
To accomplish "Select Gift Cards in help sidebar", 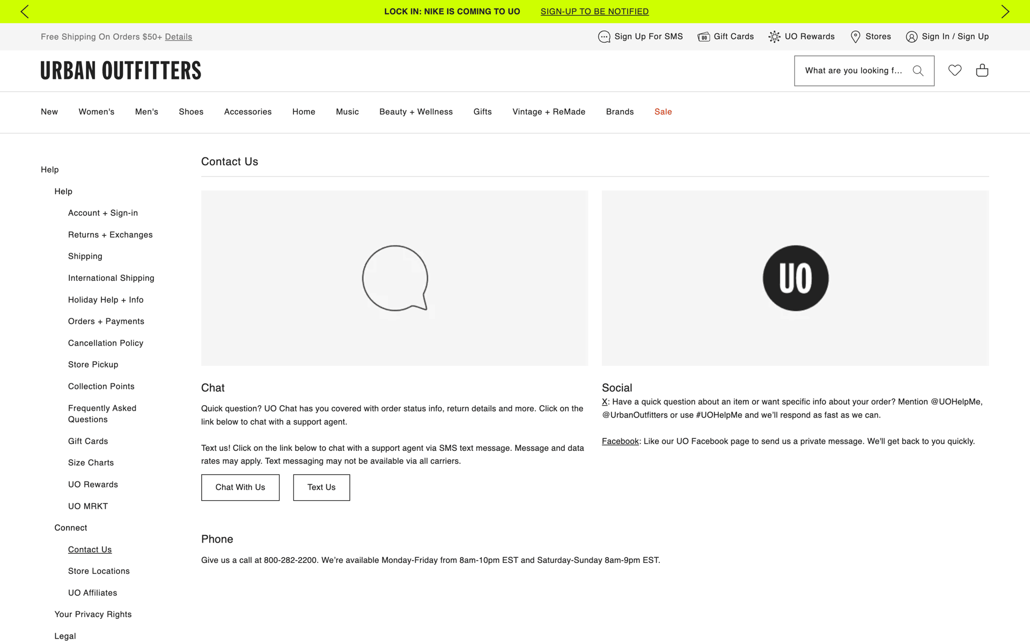I will click(x=88, y=441).
